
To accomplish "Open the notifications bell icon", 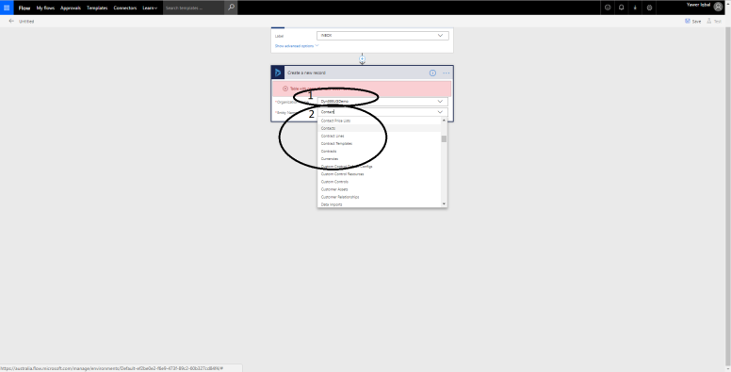I will [x=622, y=8].
